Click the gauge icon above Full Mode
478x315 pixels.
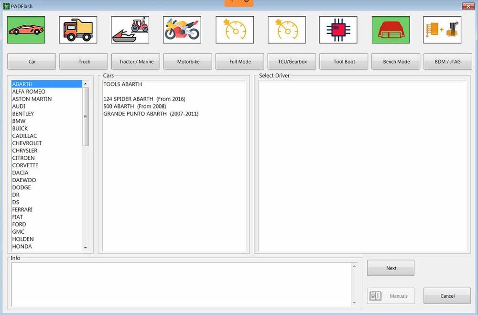point(235,30)
